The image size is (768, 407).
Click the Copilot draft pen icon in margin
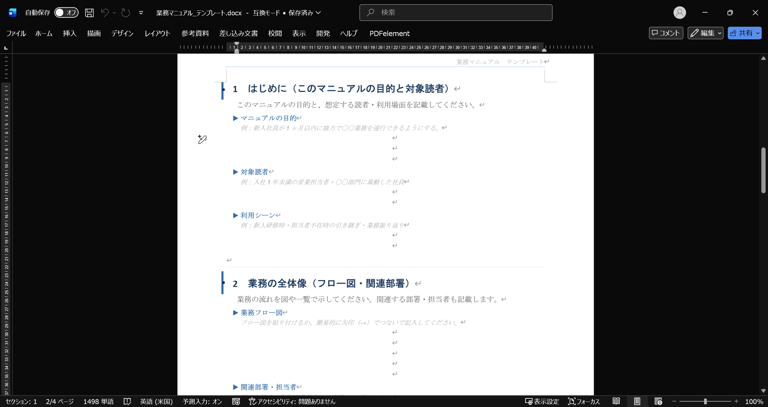pyautogui.click(x=202, y=139)
